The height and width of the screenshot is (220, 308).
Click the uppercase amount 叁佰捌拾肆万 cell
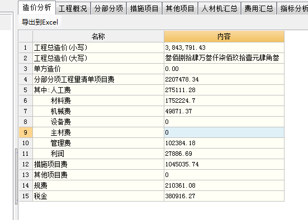coord(224,58)
